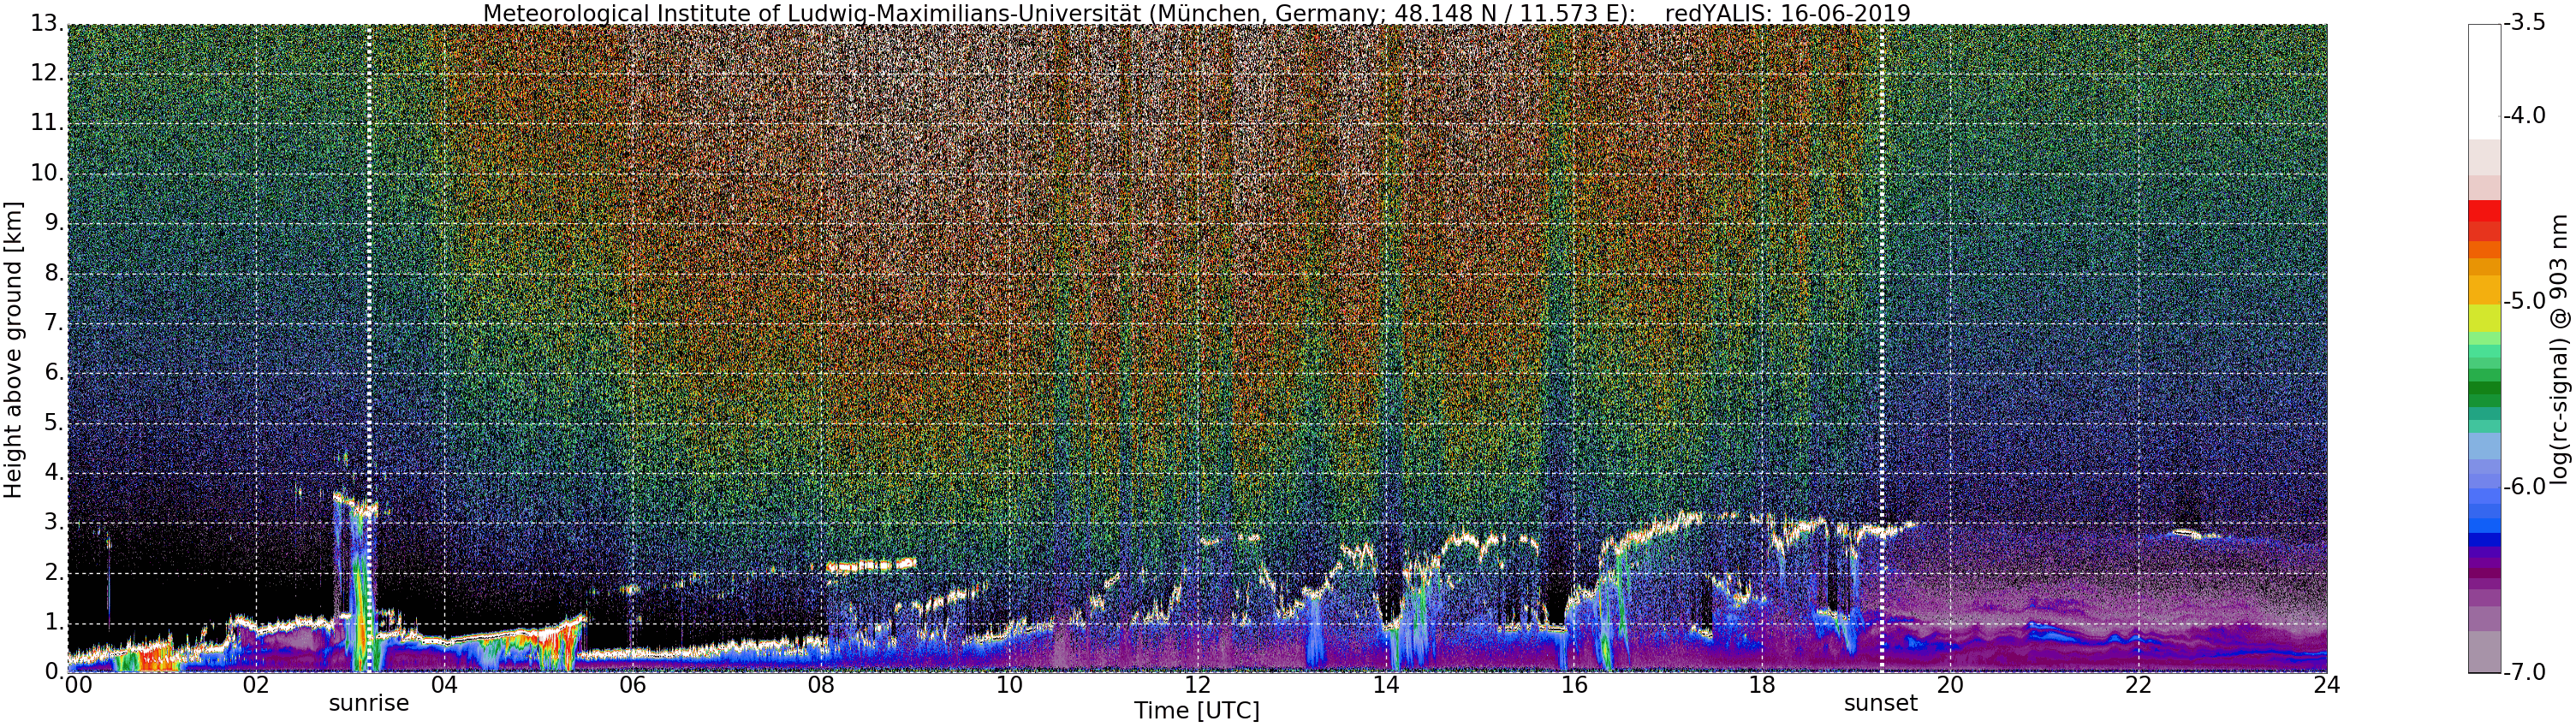
Task: Click the colorbar tick label '-7.0'
Action: coord(2524,673)
